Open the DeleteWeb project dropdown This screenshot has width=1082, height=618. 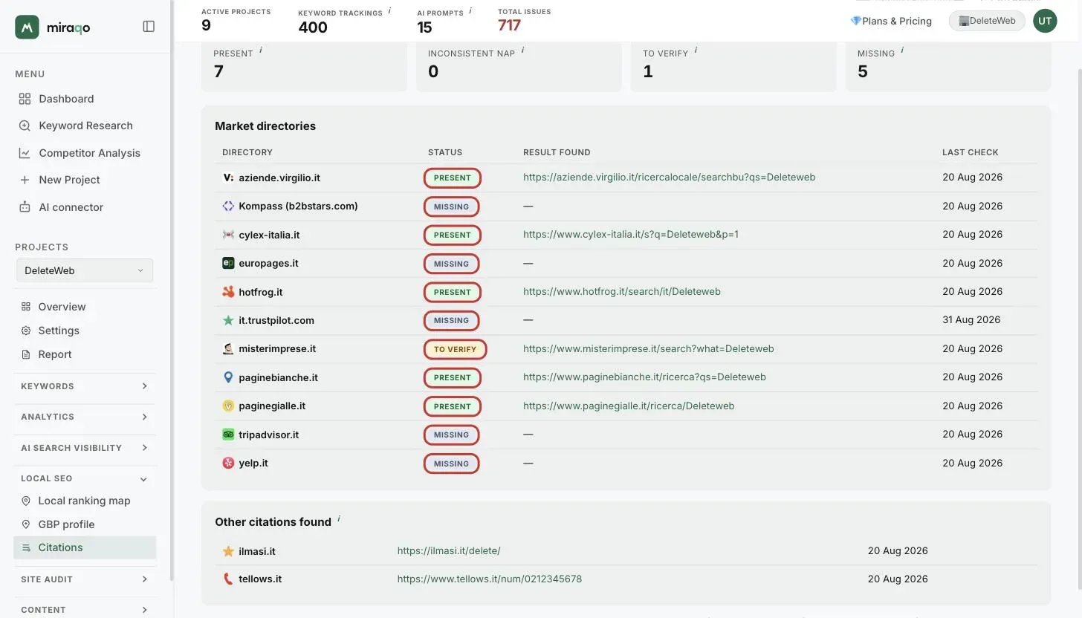(85, 270)
